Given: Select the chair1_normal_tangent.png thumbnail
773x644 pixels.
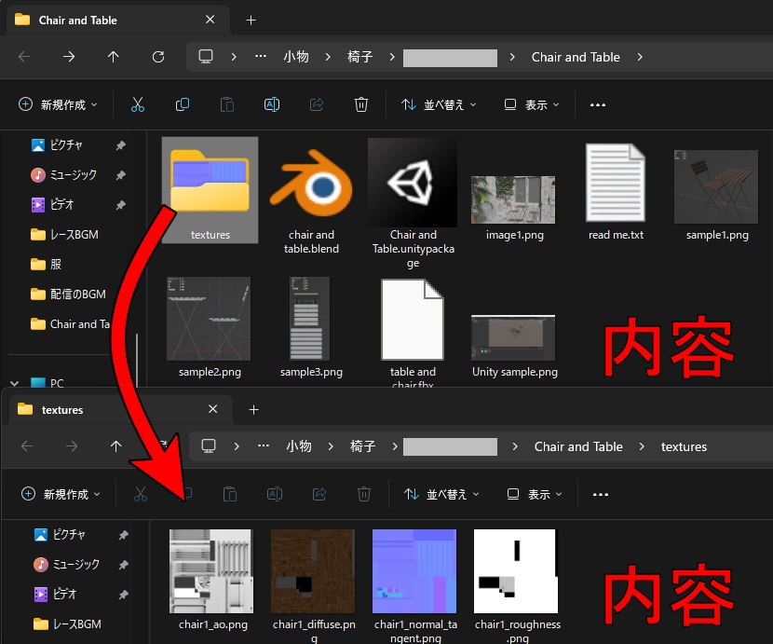Looking at the screenshot, I should tap(414, 570).
